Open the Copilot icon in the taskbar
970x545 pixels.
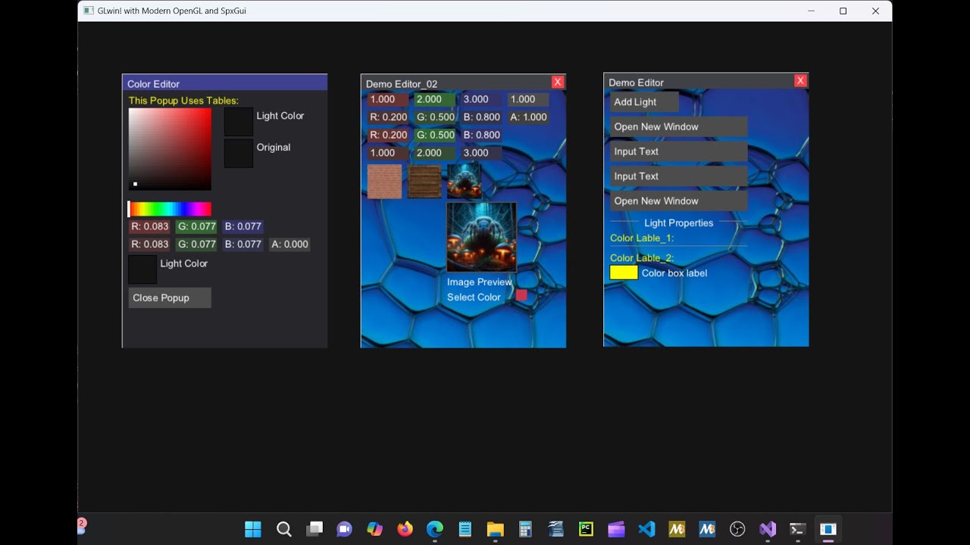(375, 529)
